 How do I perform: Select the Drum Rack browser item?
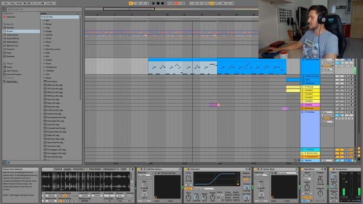pos(52,82)
